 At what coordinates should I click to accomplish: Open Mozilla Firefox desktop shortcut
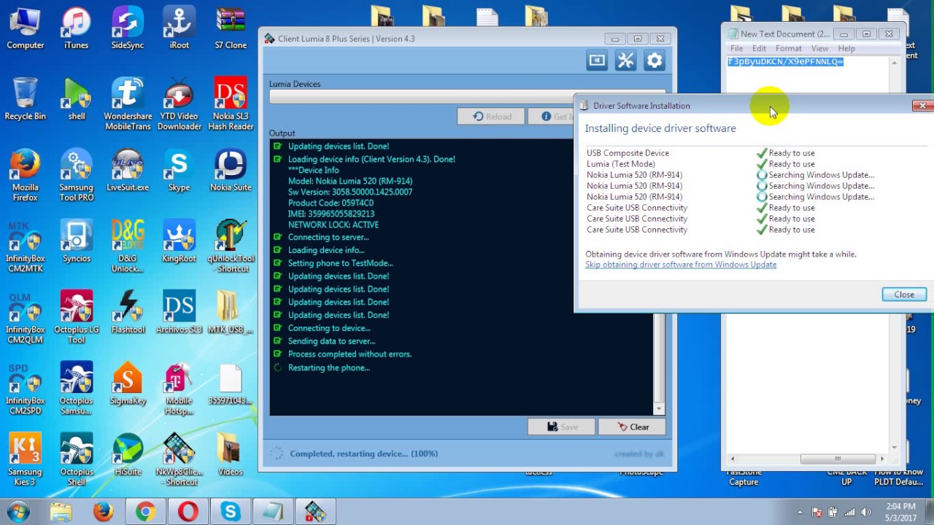tap(26, 175)
